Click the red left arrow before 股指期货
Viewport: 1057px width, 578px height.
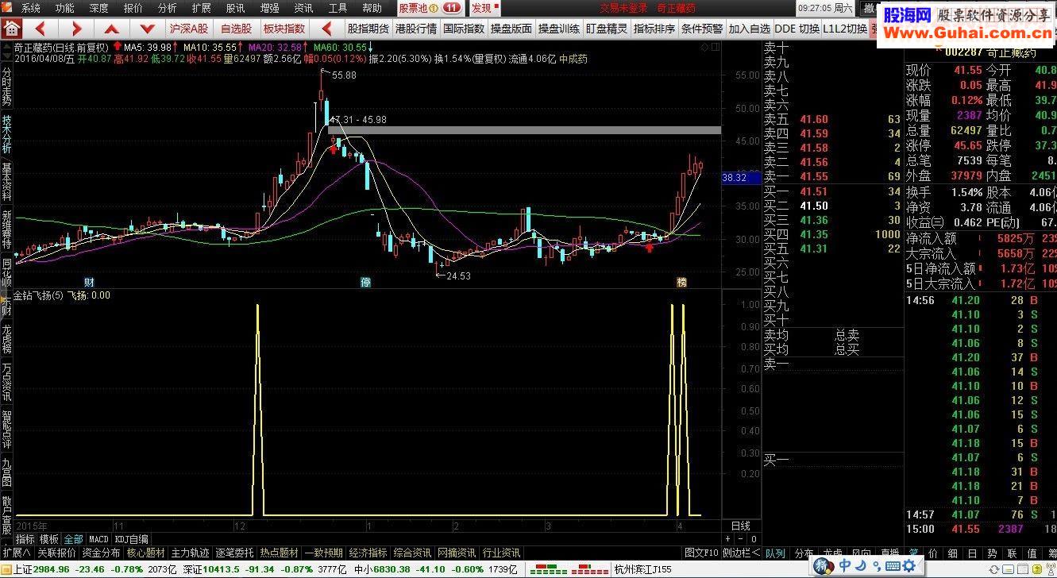[327, 29]
